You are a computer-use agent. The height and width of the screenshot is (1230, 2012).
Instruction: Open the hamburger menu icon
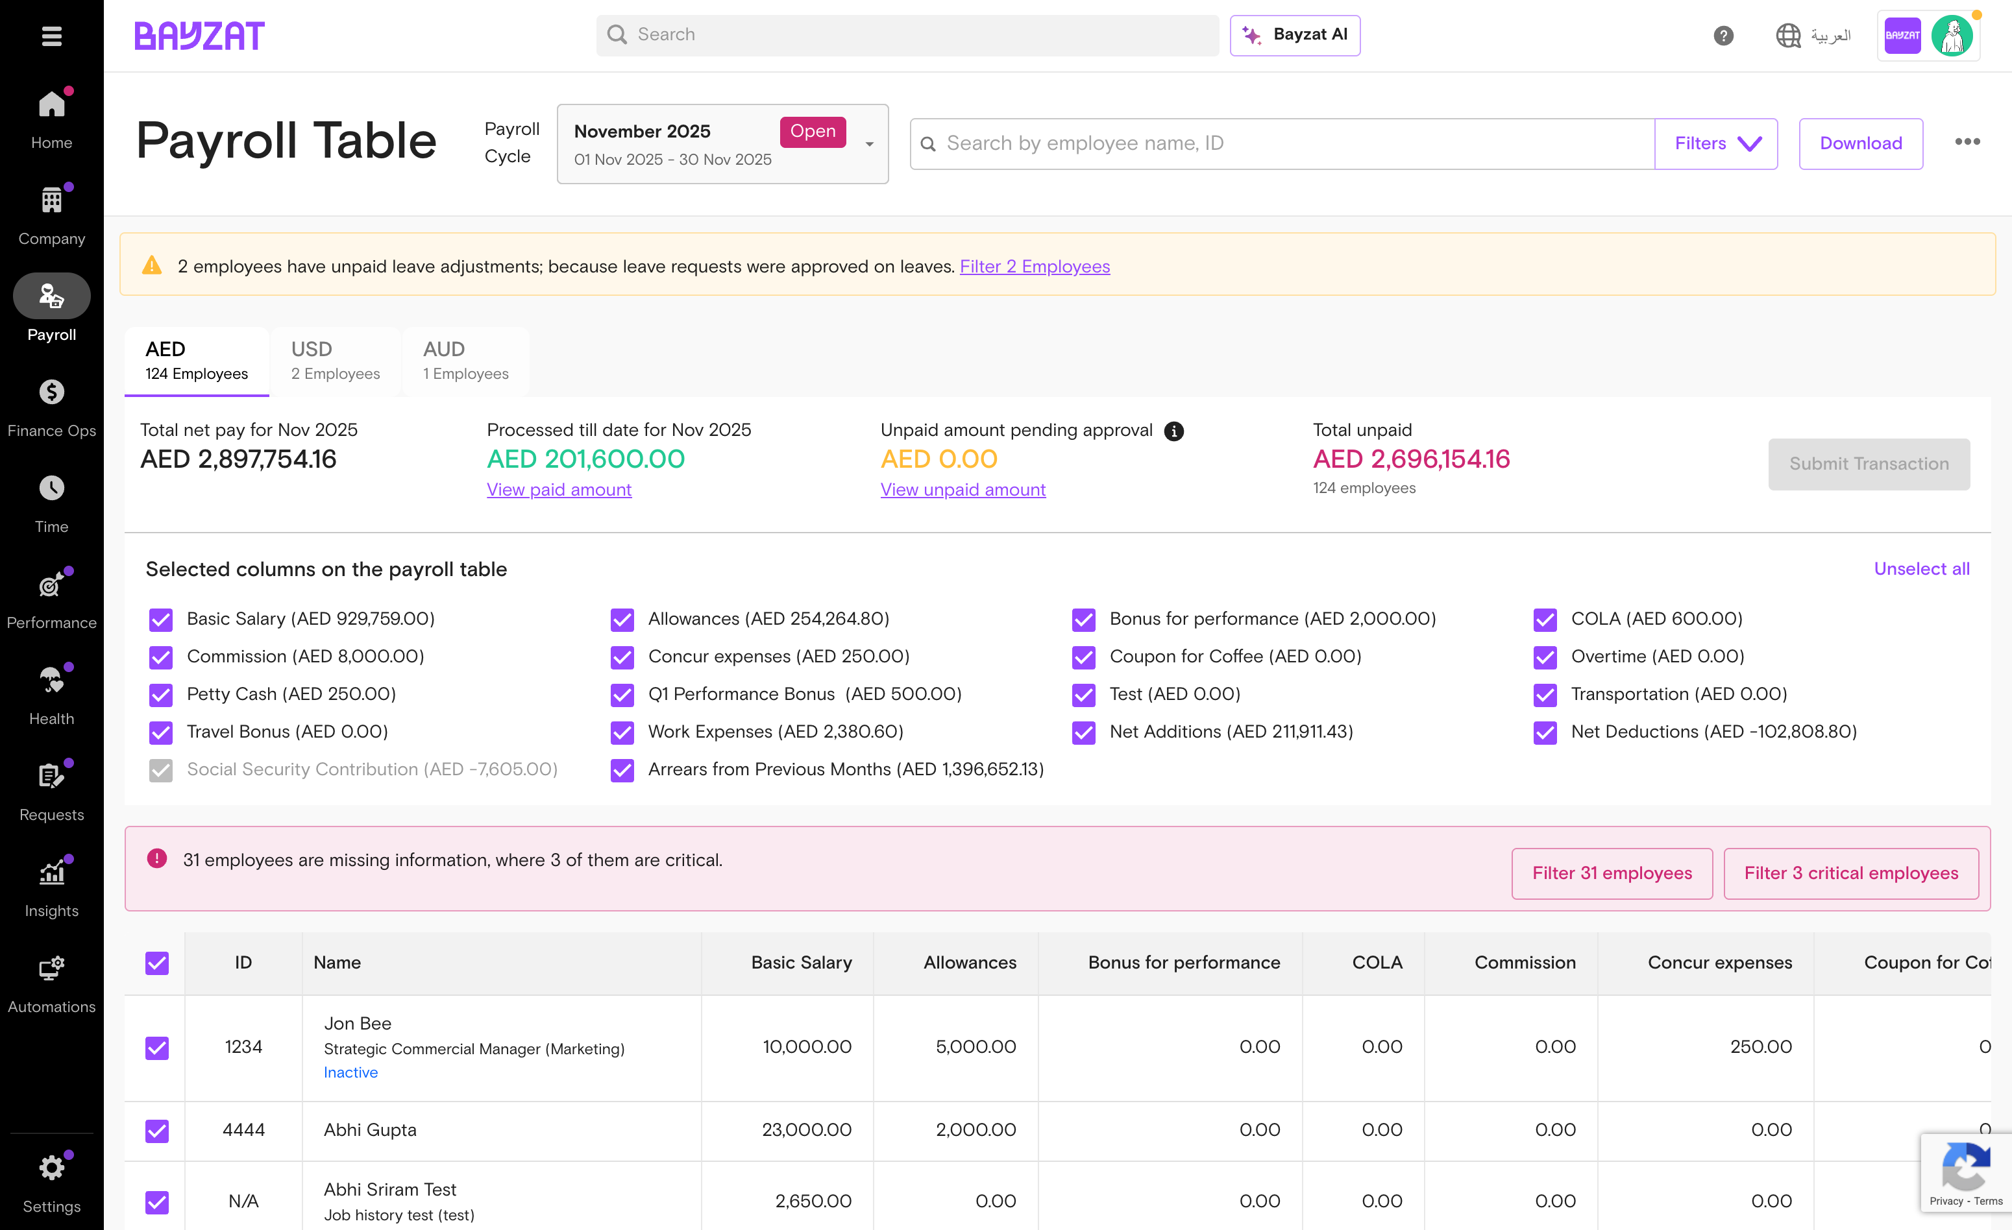[51, 36]
